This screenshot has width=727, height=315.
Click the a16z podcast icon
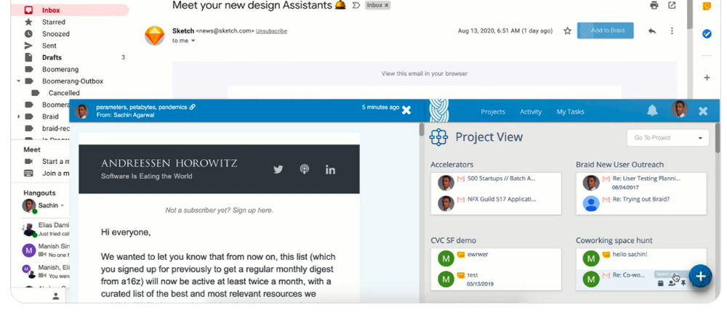tap(304, 169)
